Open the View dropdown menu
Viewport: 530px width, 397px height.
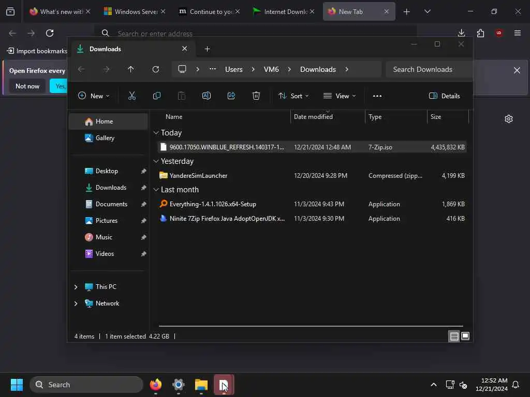(340, 96)
